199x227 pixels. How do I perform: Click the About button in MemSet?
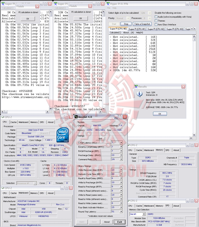107,222
